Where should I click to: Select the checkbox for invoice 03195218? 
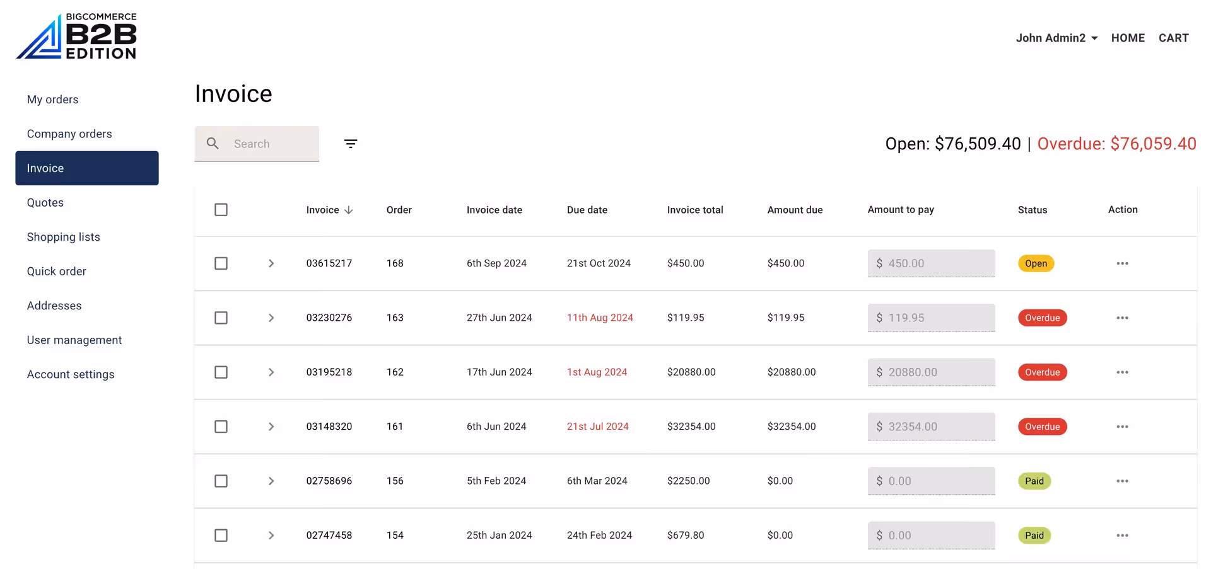221,372
